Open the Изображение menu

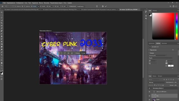click(x=20, y=3)
